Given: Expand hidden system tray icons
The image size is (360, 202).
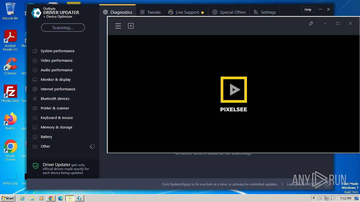Looking at the screenshot, I should click(x=314, y=198).
